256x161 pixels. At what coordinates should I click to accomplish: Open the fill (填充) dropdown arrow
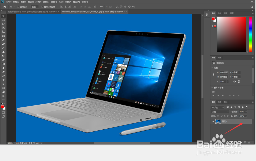tap(246, 116)
